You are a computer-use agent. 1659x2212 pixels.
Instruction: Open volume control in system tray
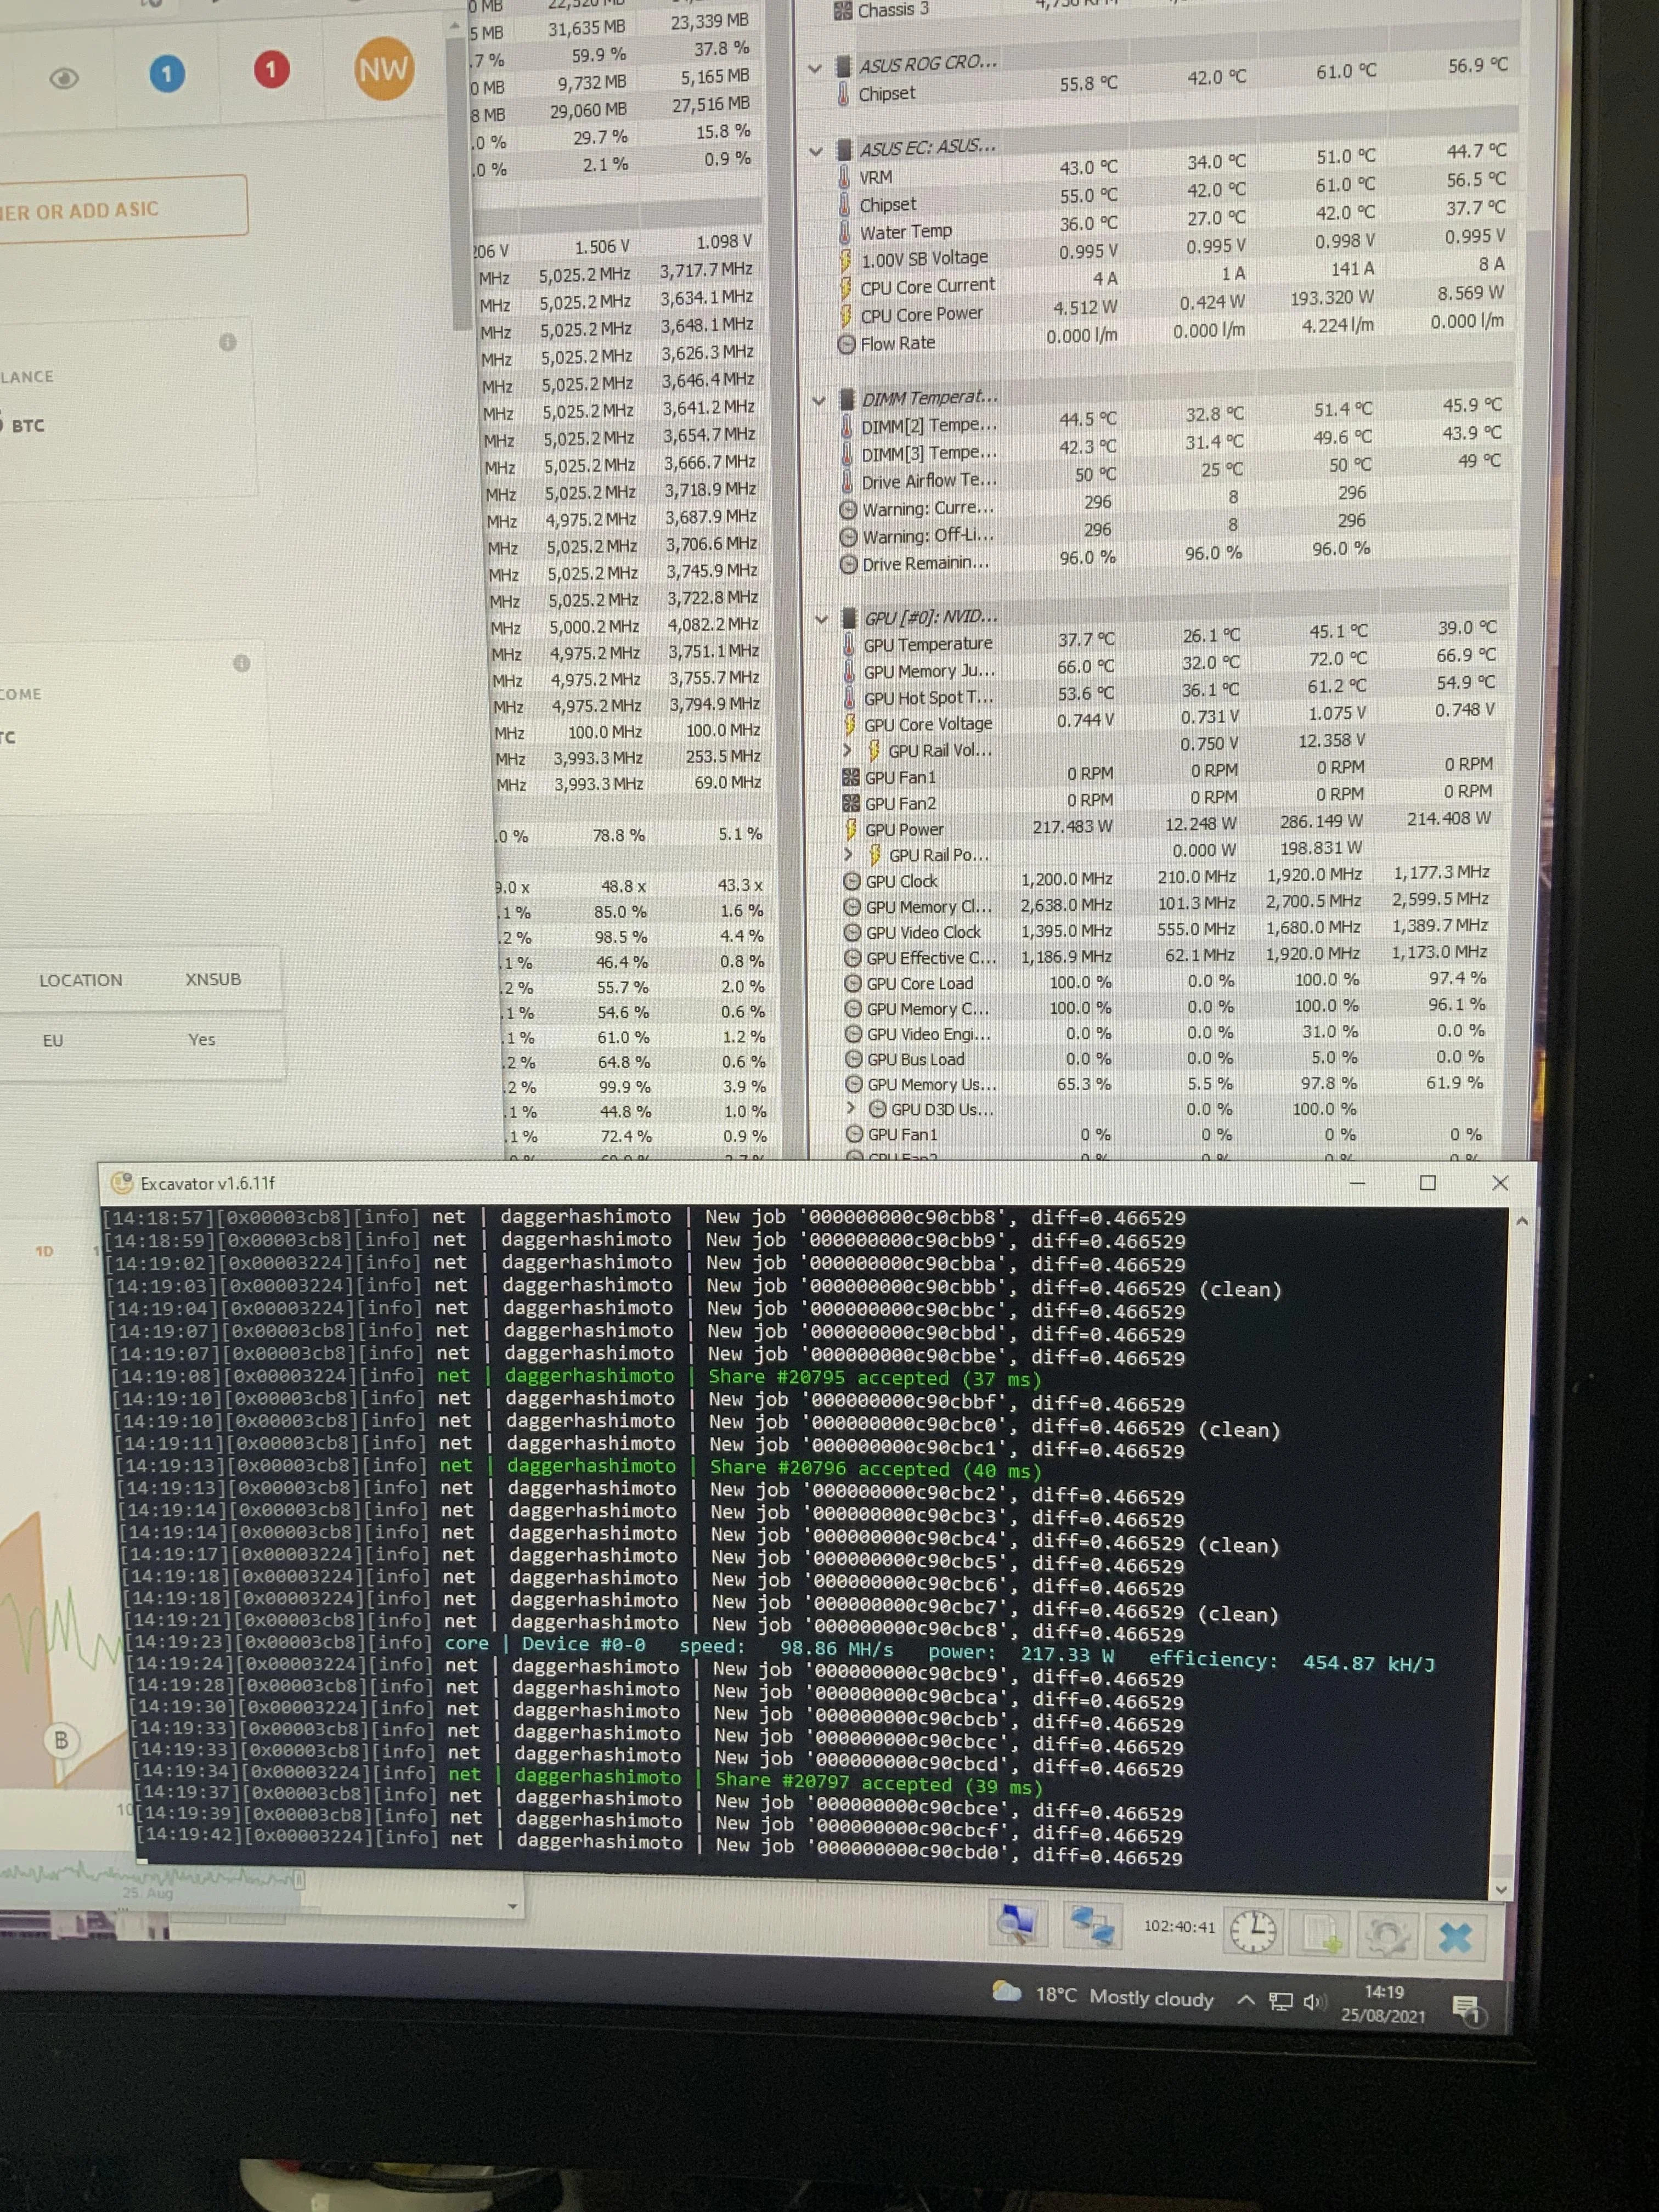[x=1314, y=2002]
